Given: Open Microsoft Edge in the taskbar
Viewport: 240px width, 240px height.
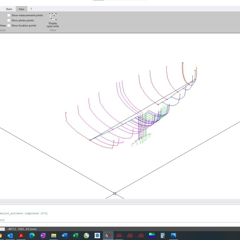Looking at the screenshot, I should pyautogui.click(x=32, y=235).
